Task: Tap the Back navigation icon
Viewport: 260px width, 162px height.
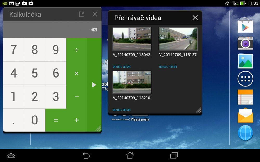Action: tap(86, 156)
